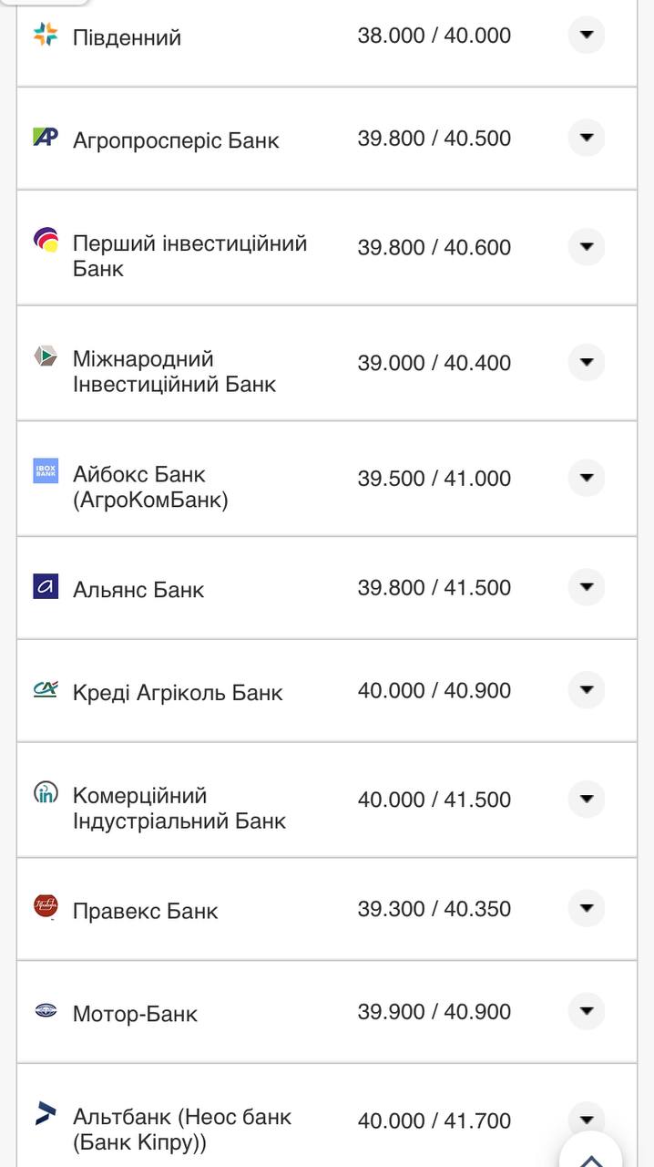Open the Правекс Банк name link
The image size is (654, 1167).
(x=145, y=911)
